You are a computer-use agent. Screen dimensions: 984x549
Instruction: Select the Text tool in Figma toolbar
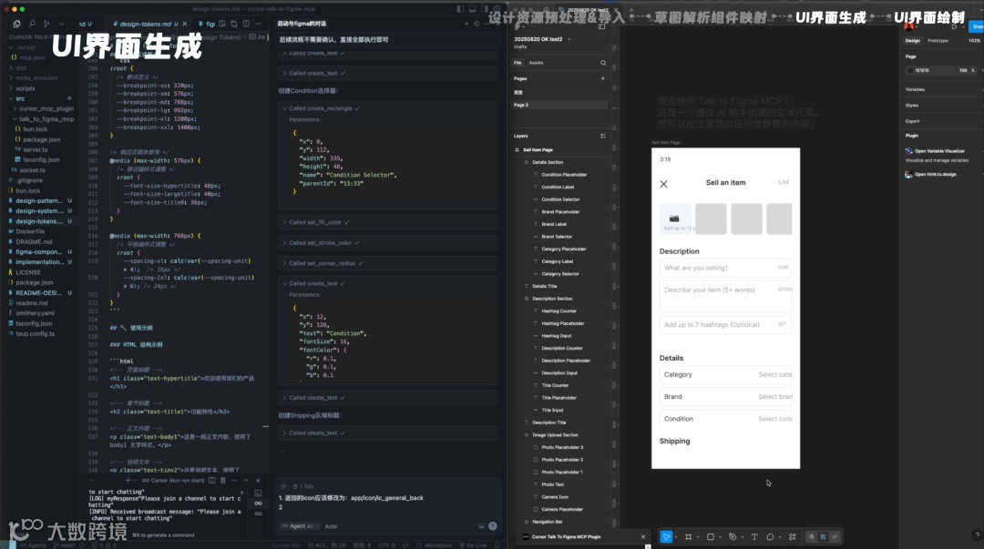pos(754,537)
